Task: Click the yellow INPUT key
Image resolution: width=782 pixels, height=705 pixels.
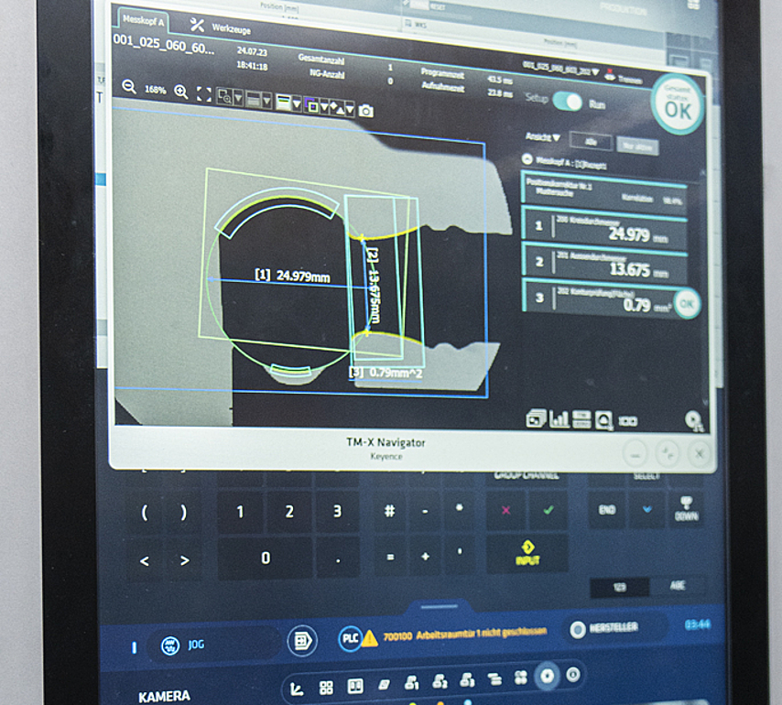Action: 527,552
